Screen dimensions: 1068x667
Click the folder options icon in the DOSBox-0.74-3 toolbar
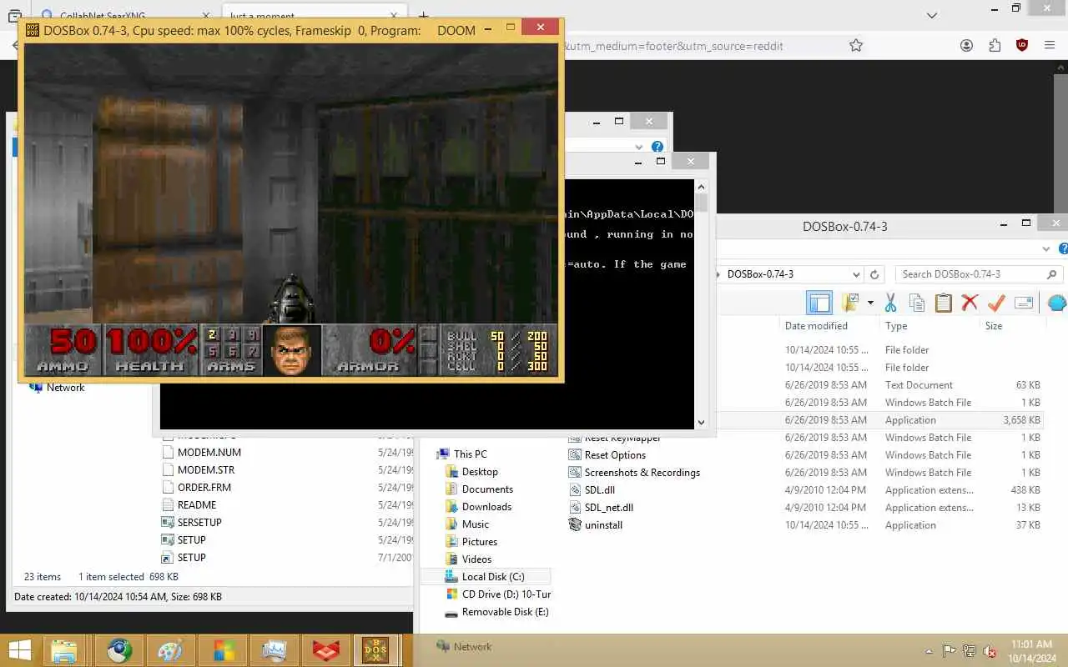click(x=850, y=303)
